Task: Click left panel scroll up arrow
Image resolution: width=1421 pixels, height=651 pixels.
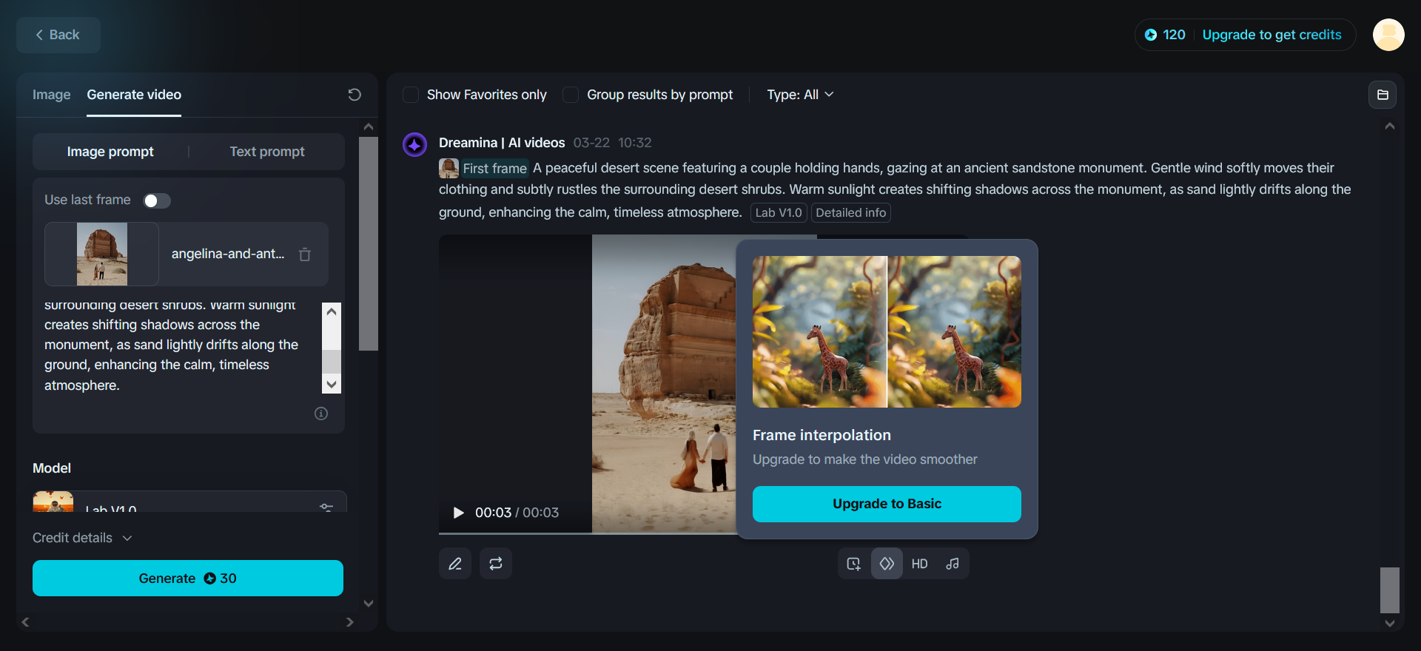Action: 369,127
